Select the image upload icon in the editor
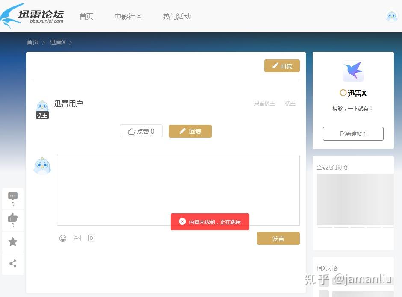 tap(77, 238)
